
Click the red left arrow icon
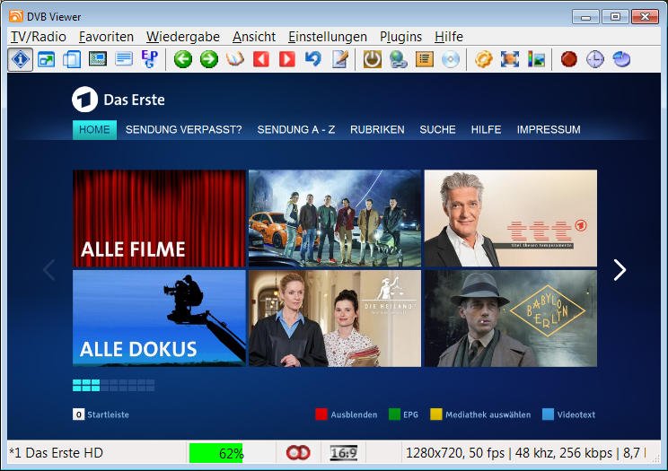click(x=261, y=59)
